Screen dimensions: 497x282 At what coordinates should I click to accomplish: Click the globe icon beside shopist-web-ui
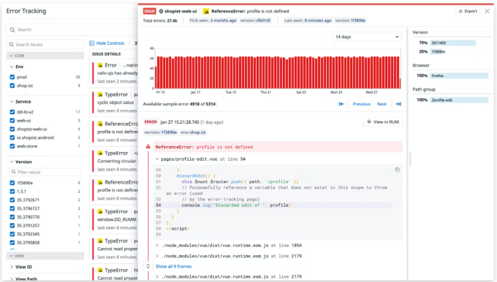point(161,11)
